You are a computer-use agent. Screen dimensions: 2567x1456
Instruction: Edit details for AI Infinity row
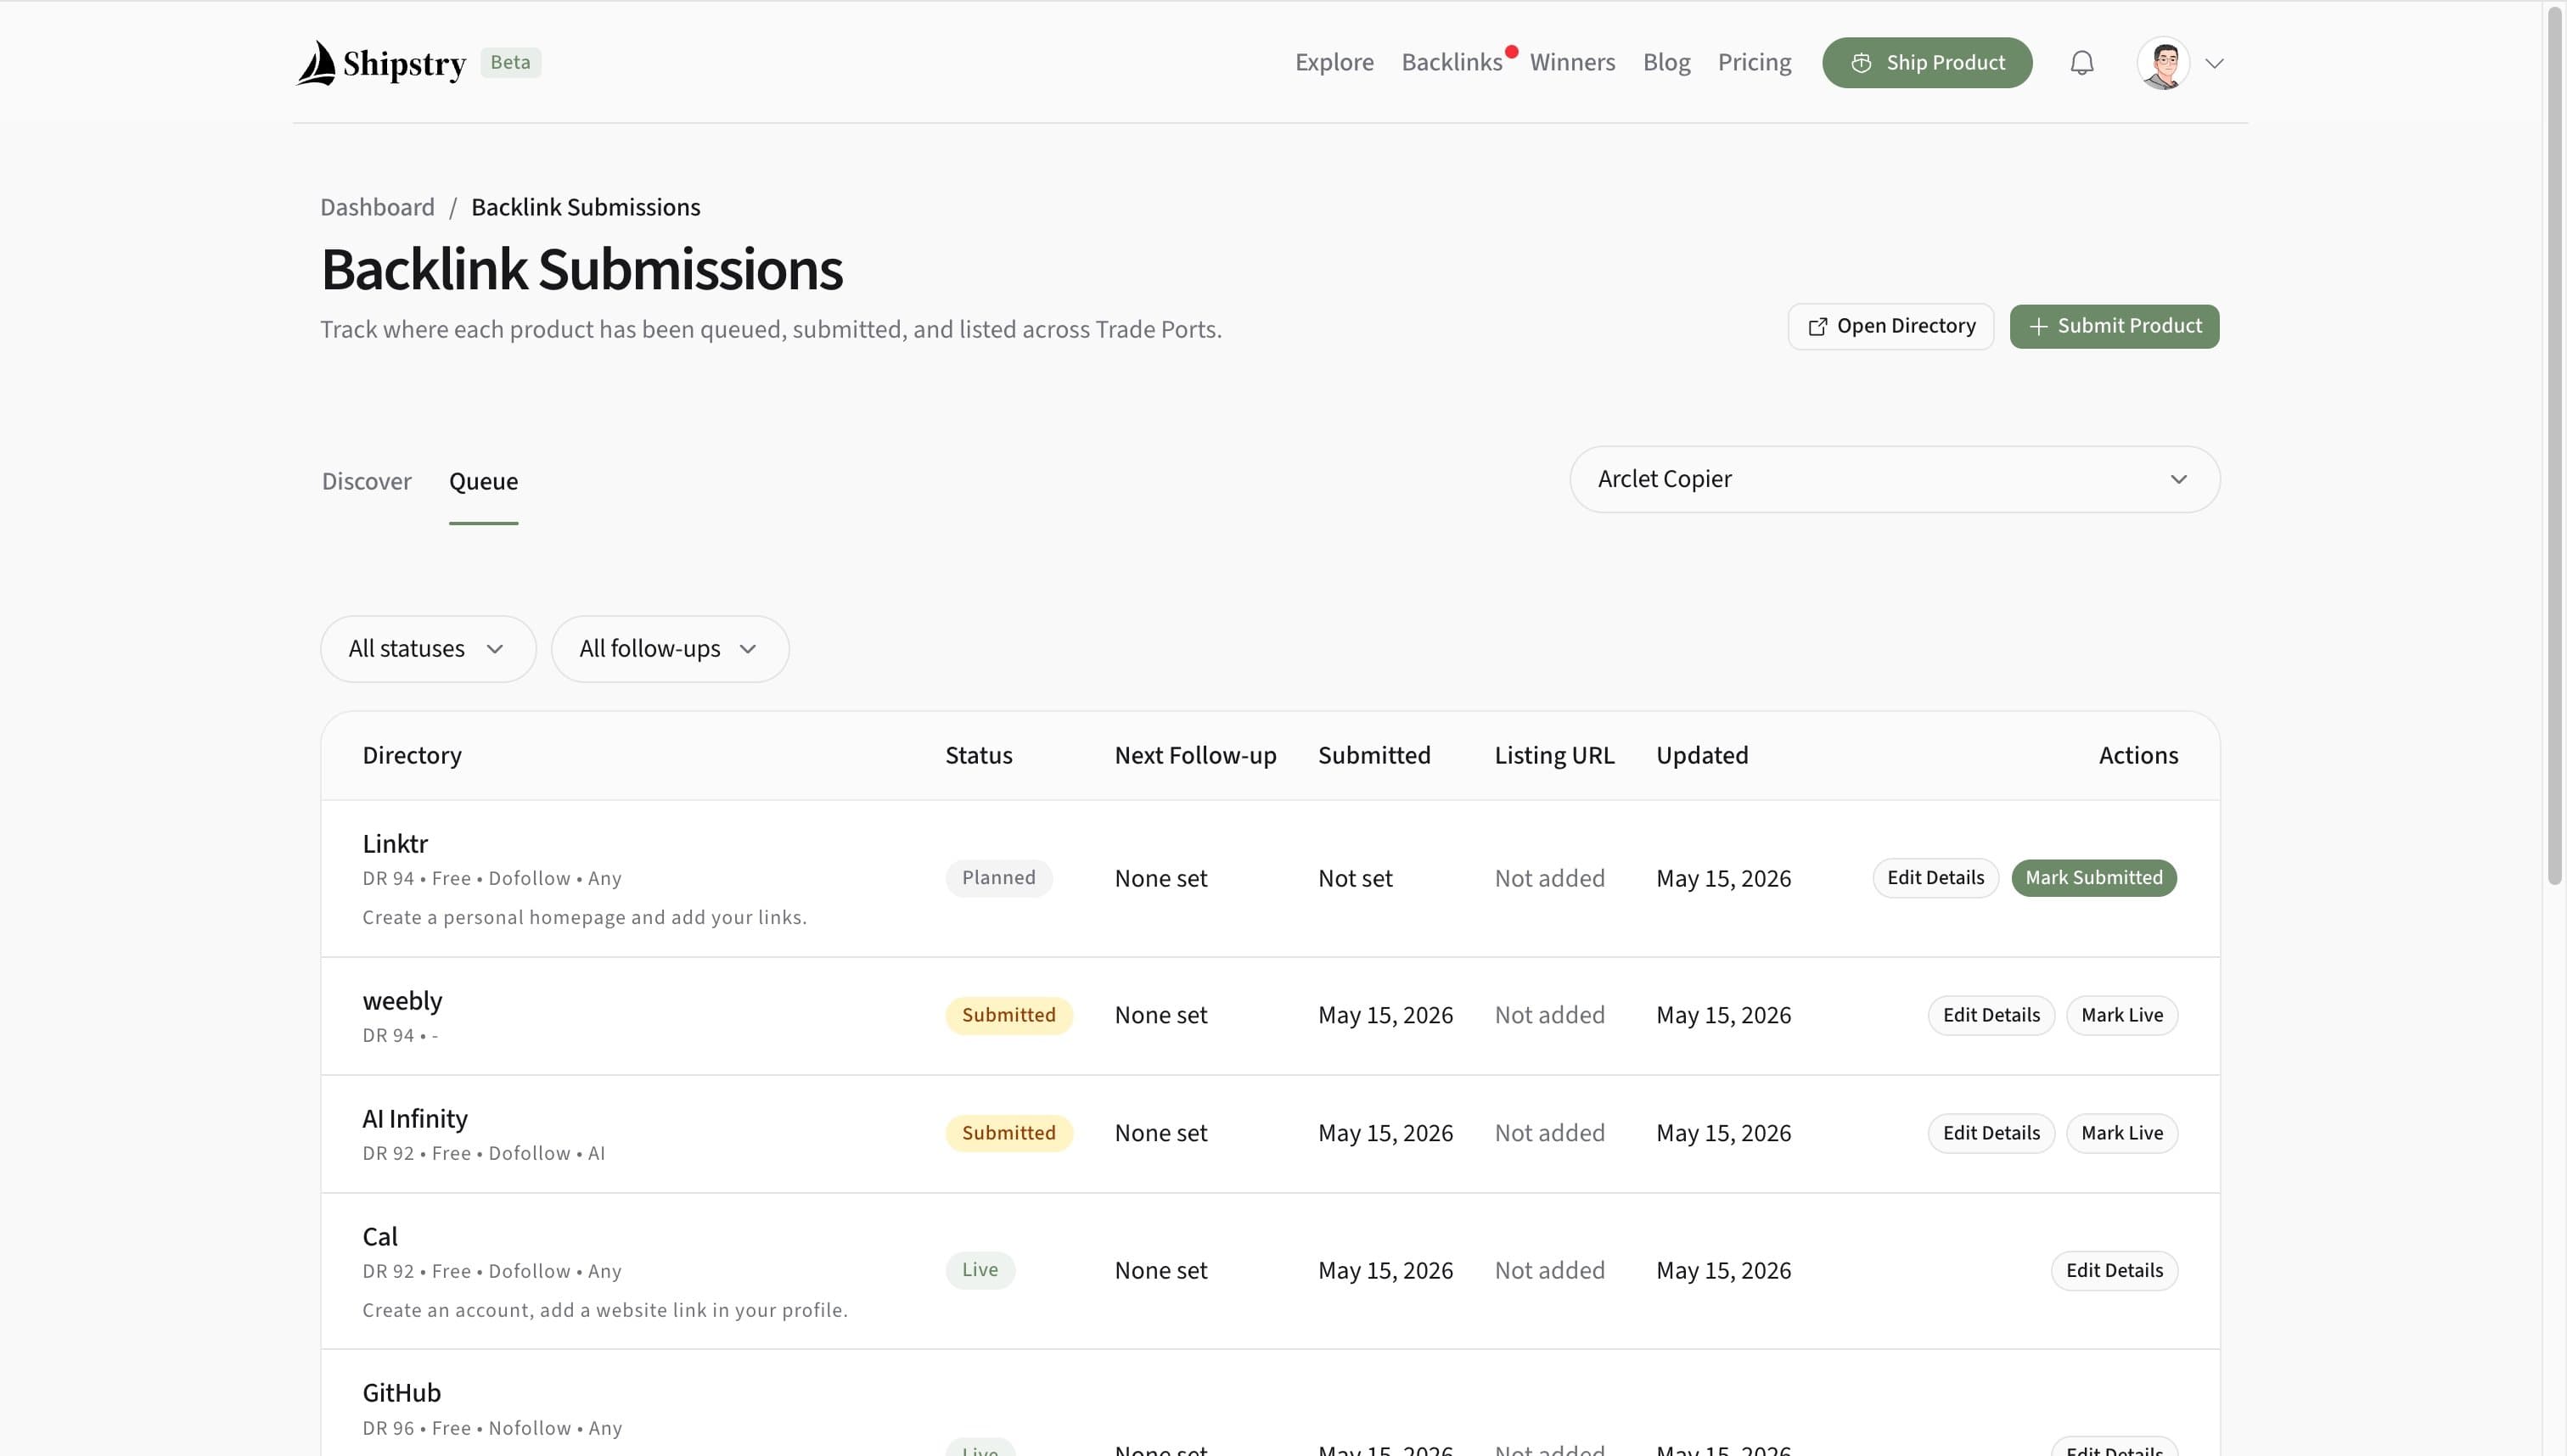tap(1991, 1133)
